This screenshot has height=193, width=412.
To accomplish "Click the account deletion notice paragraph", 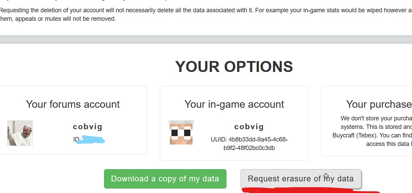I will tap(205, 14).
